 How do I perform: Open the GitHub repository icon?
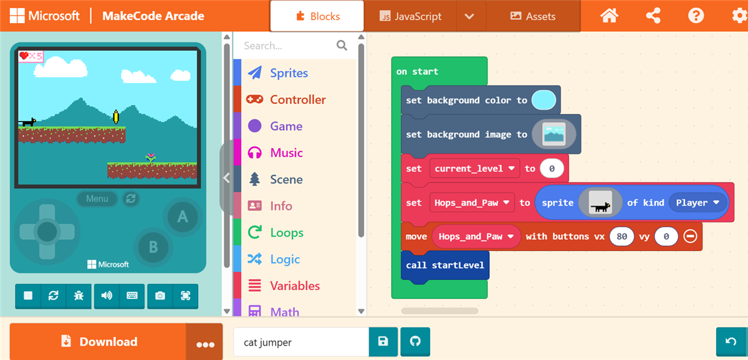(x=415, y=341)
